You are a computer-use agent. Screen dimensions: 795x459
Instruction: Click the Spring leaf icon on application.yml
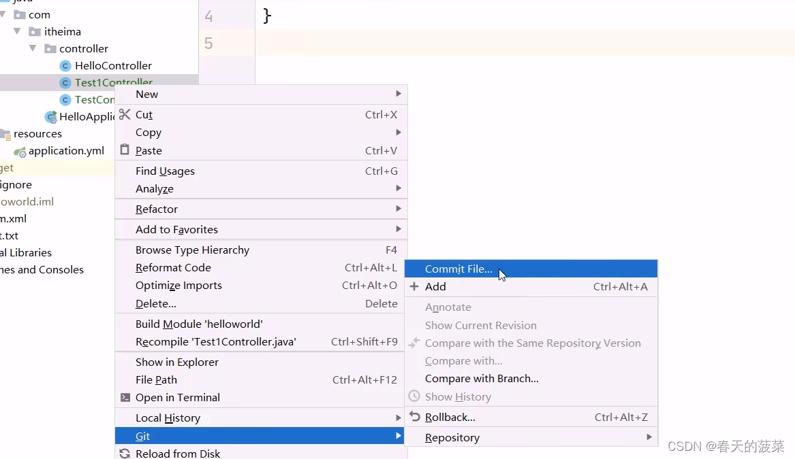pyautogui.click(x=20, y=151)
